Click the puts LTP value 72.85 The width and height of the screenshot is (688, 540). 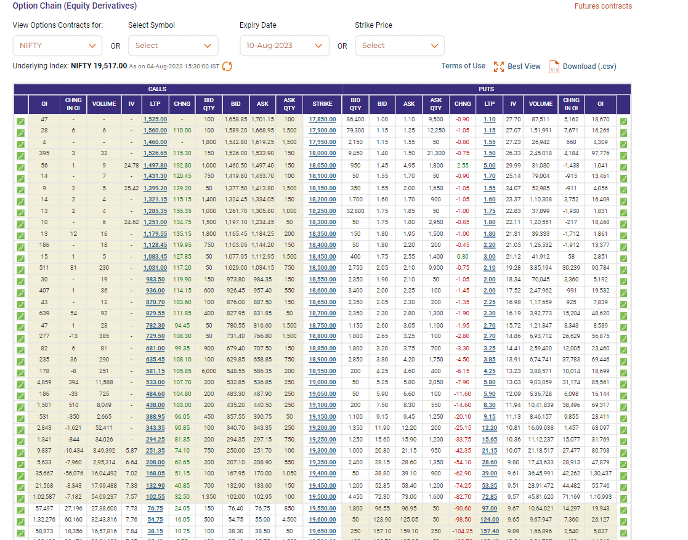pos(490,496)
